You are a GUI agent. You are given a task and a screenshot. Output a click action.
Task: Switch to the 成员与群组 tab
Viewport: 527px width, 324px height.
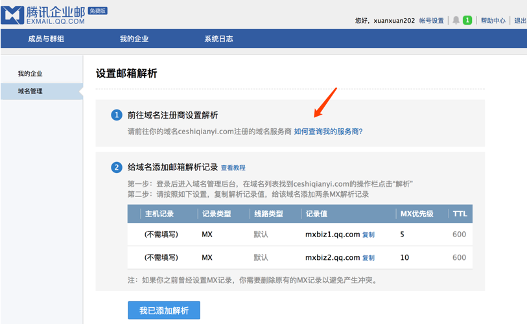pyautogui.click(x=46, y=39)
